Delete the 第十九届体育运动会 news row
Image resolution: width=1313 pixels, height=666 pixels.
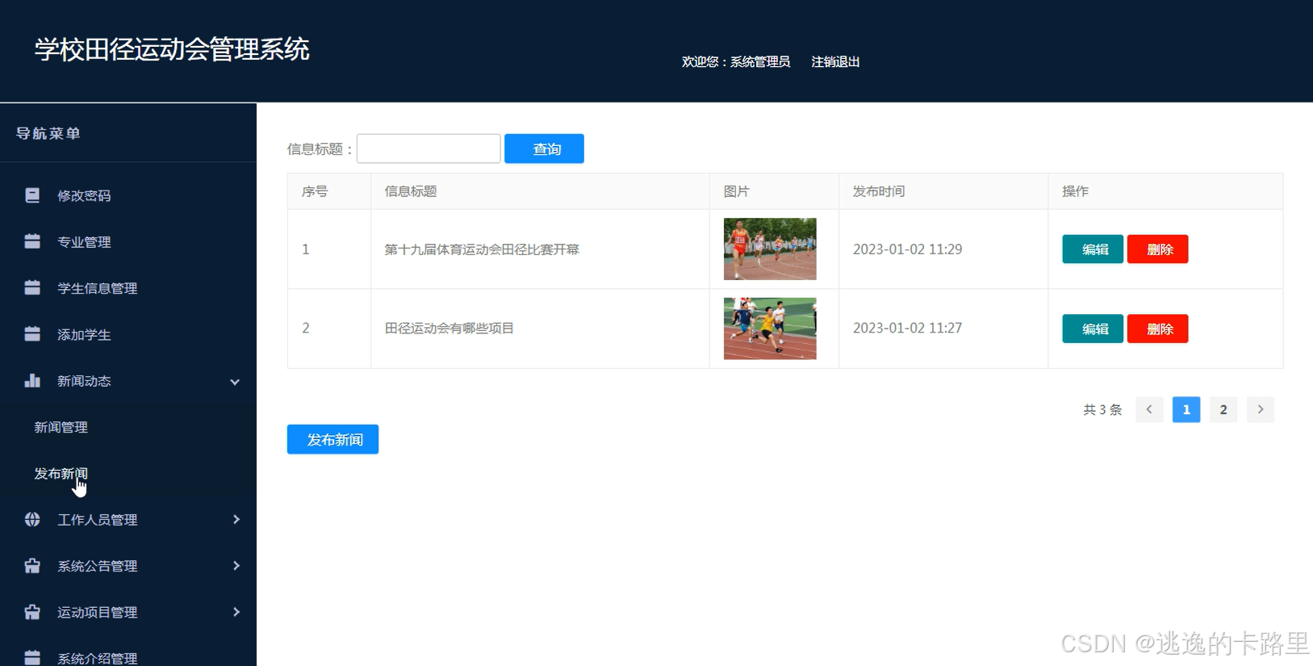tap(1157, 249)
